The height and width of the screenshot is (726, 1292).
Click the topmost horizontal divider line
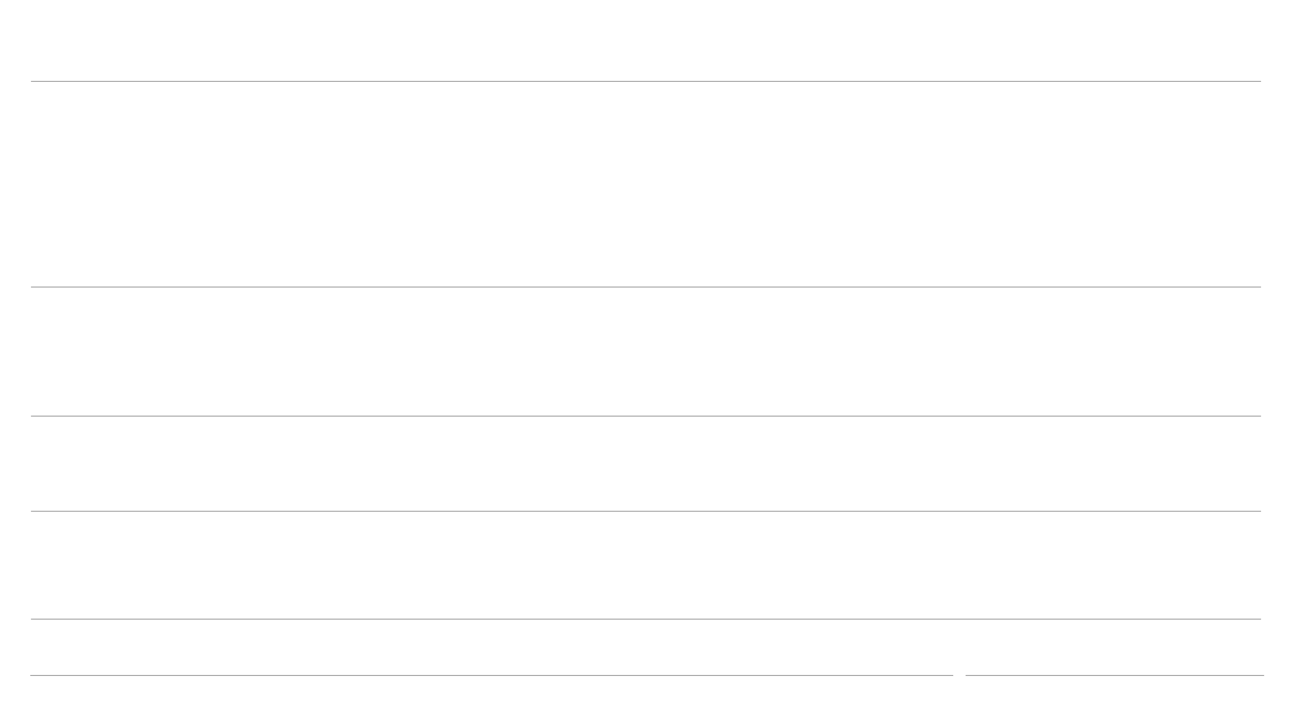[x=646, y=81]
